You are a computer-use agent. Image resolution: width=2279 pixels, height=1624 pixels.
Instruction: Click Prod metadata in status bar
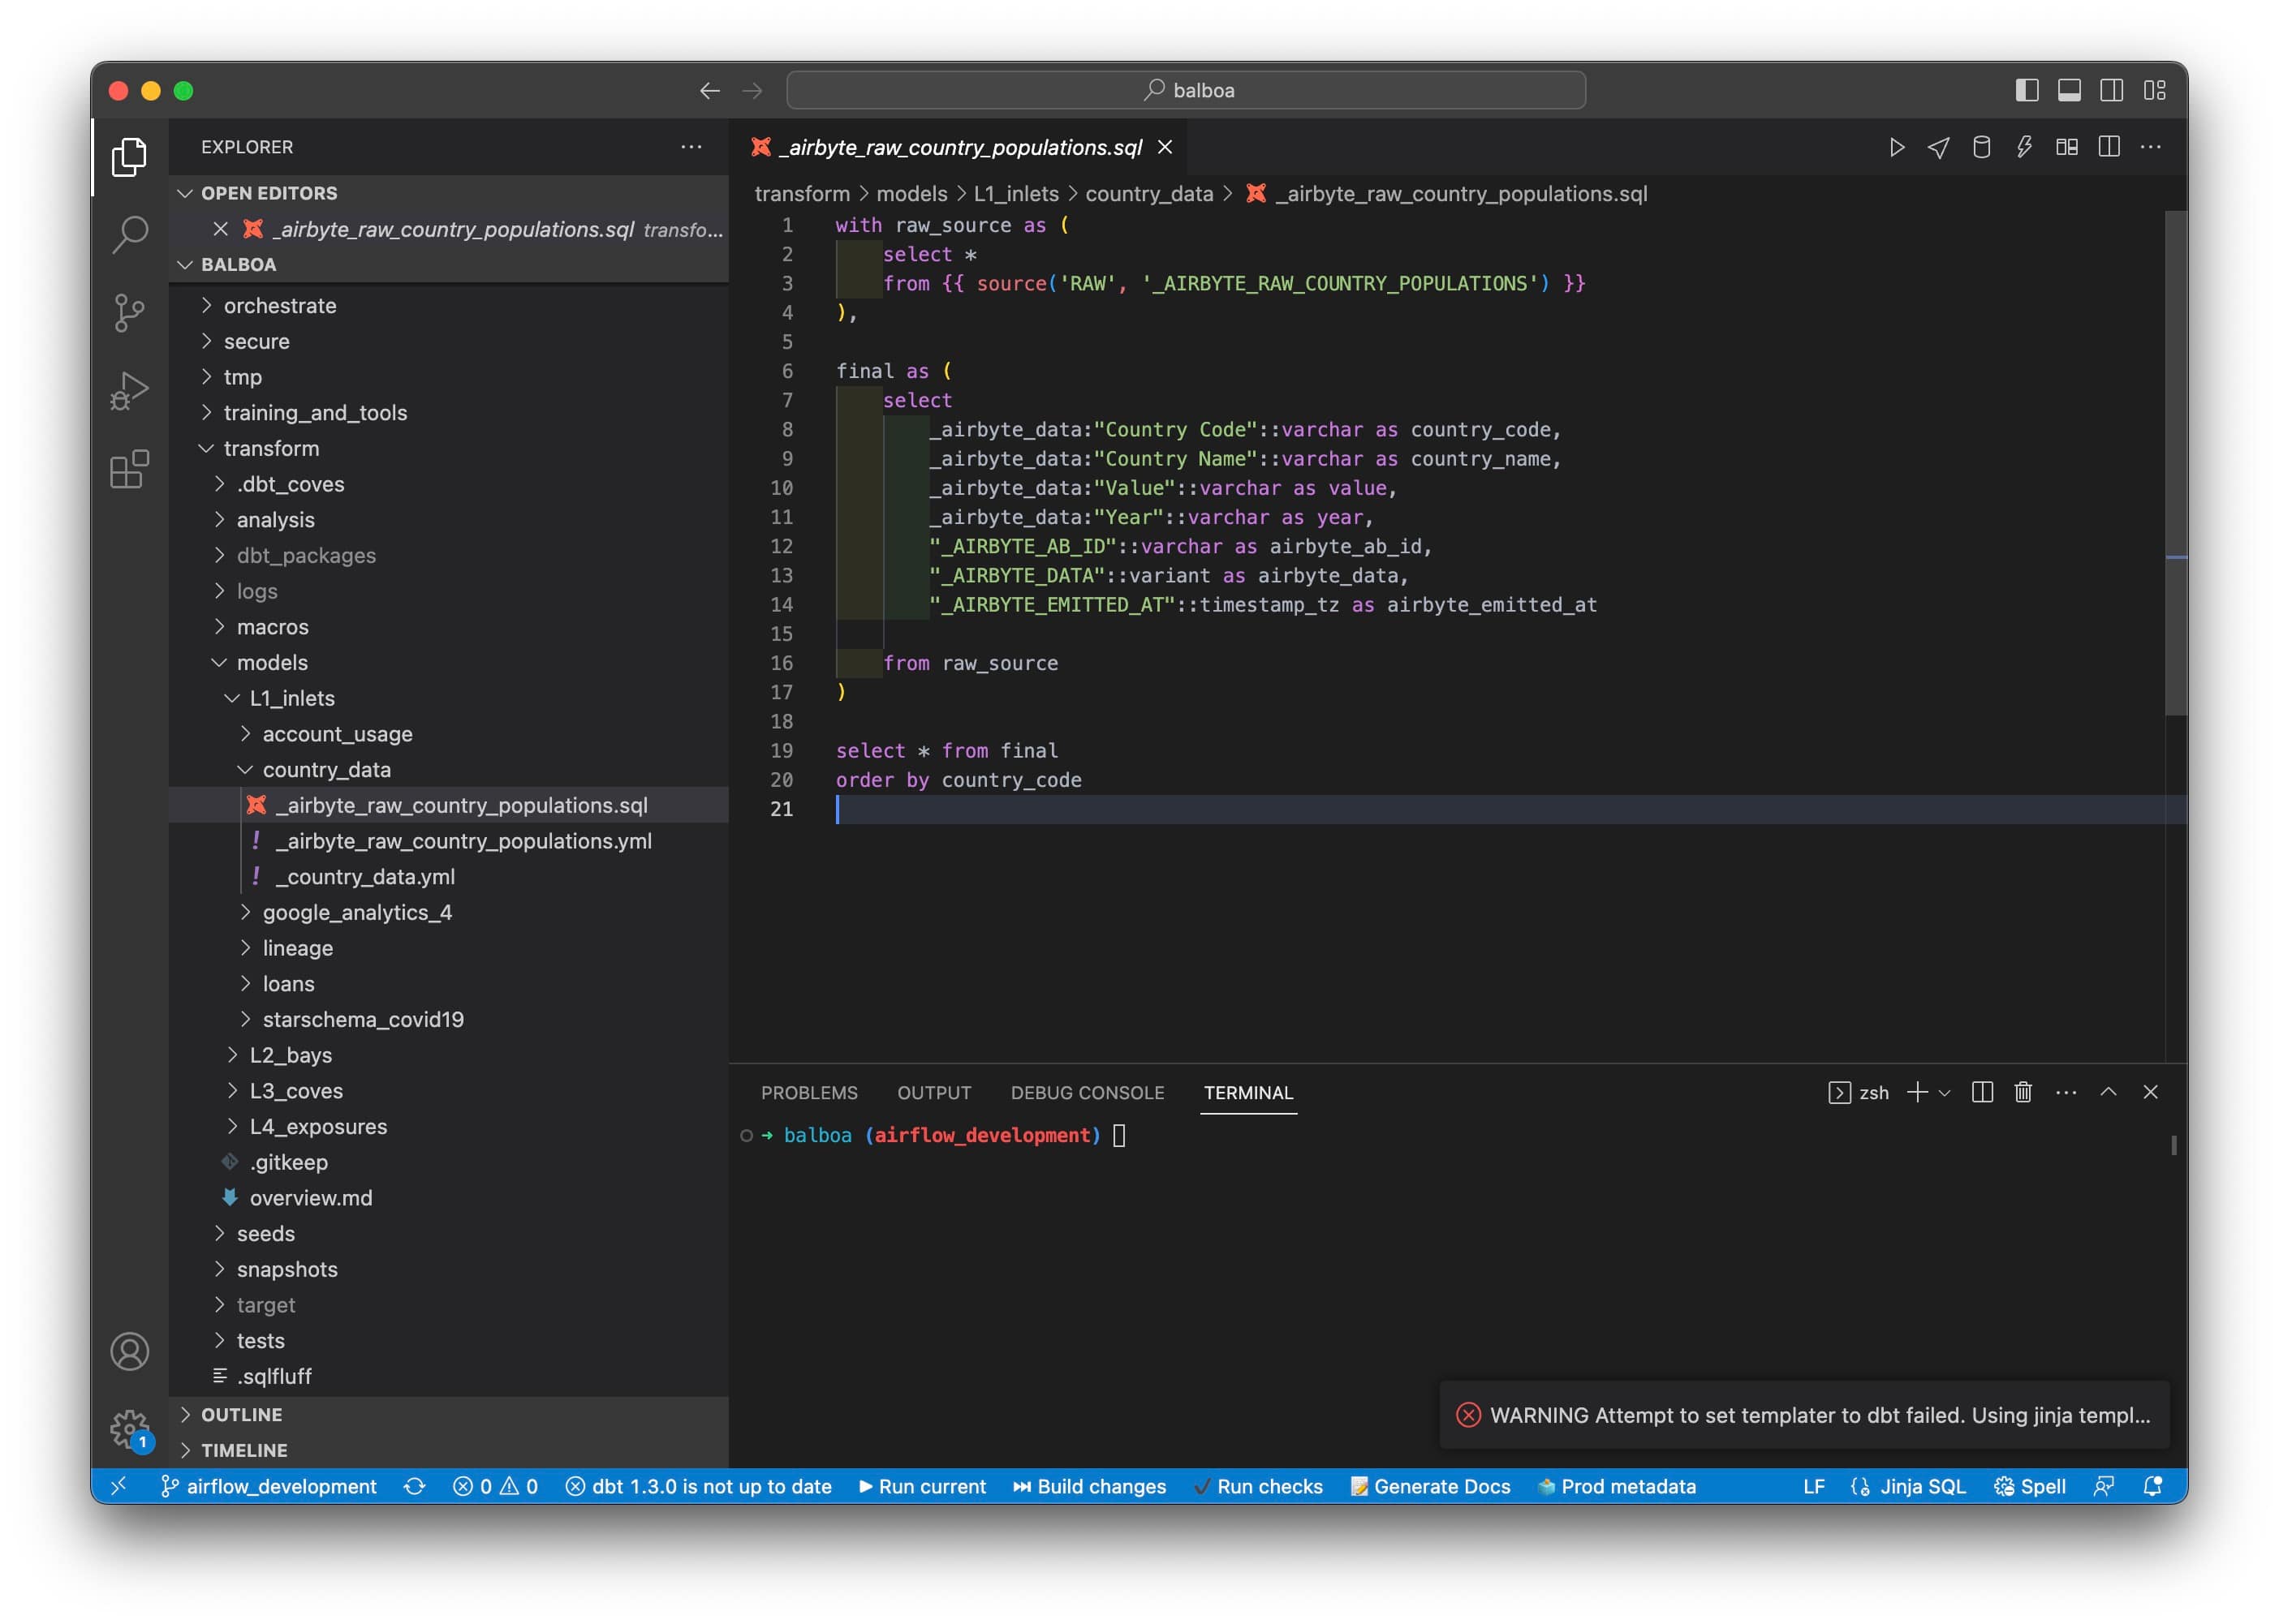1617,1486
